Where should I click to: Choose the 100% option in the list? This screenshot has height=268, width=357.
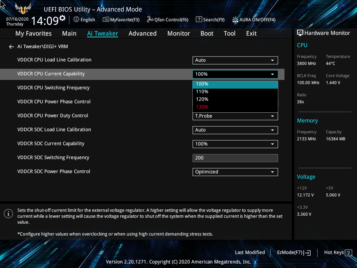tap(235, 84)
